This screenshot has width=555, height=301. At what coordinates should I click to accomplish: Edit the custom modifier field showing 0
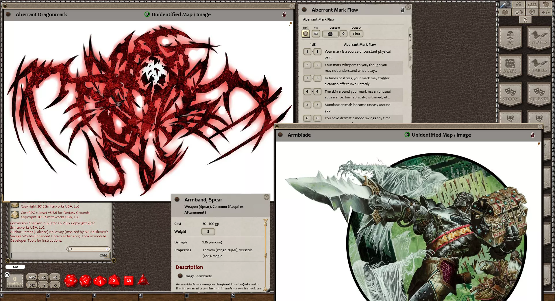[343, 34]
